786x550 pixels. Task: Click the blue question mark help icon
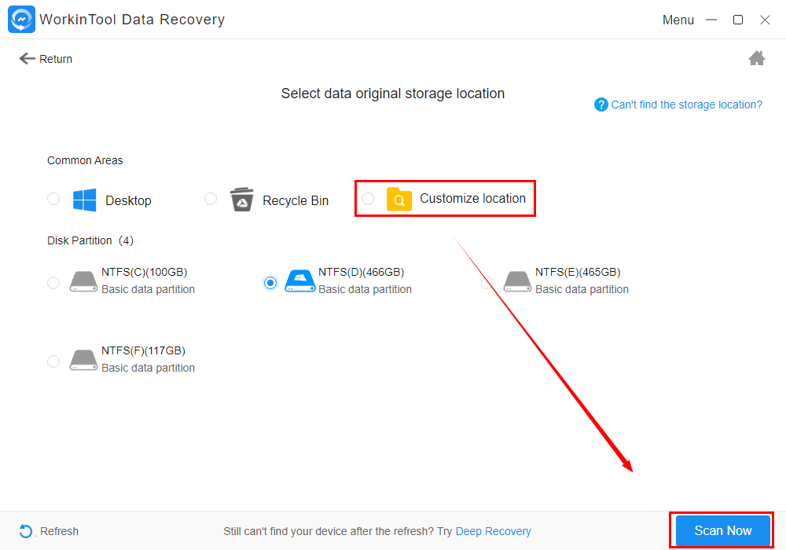coord(601,104)
